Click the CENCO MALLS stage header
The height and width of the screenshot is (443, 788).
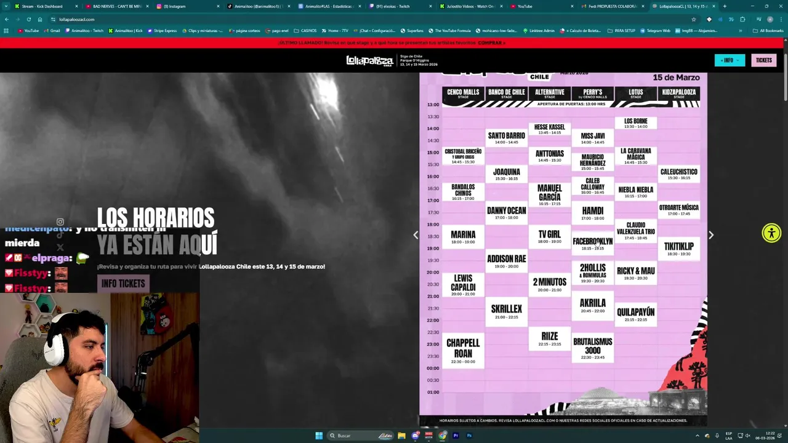pyautogui.click(x=463, y=94)
